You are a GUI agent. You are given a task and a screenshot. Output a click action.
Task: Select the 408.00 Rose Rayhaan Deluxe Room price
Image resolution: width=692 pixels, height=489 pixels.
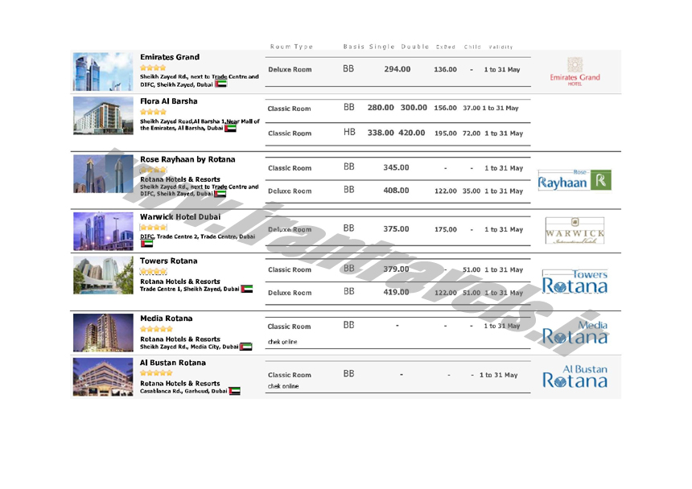click(x=397, y=191)
